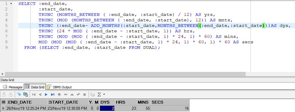Click the 'secs' alias on line 8
295x112 pixels.
[x=248, y=42]
